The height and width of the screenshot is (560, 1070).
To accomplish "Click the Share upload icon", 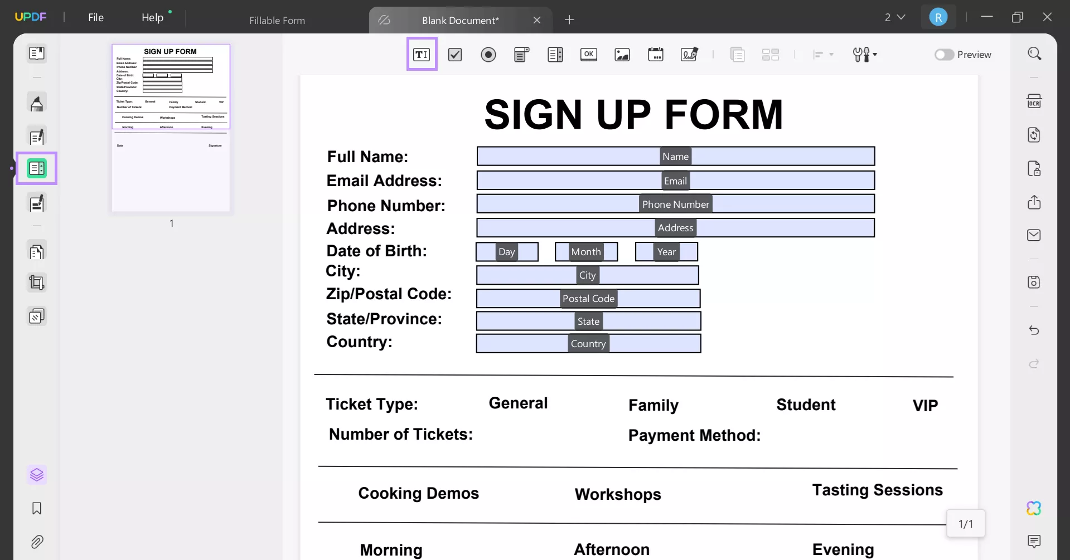I will 1034,202.
